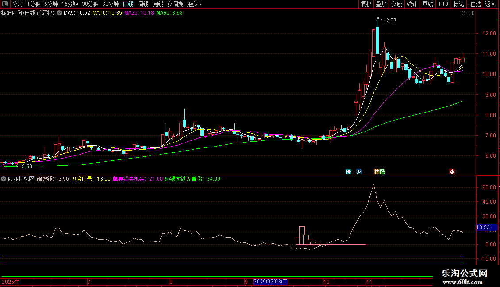500x287 pixels.
Task: Click the 财 financial event marker
Action: click(358, 171)
